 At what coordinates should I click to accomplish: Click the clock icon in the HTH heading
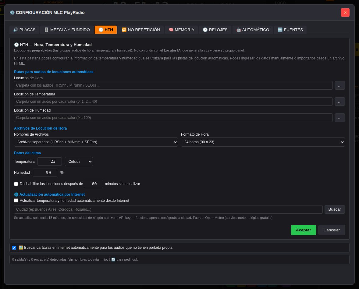[x=16, y=45]
